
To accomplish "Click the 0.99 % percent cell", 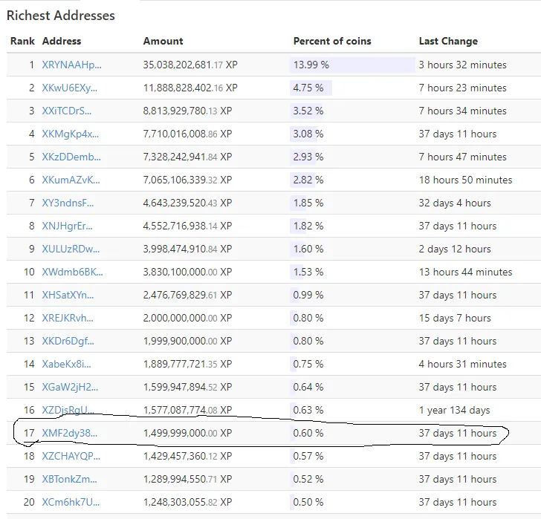I will pos(308,295).
